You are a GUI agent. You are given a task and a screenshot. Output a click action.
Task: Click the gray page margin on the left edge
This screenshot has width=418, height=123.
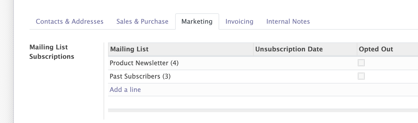click(x=7, y=61)
